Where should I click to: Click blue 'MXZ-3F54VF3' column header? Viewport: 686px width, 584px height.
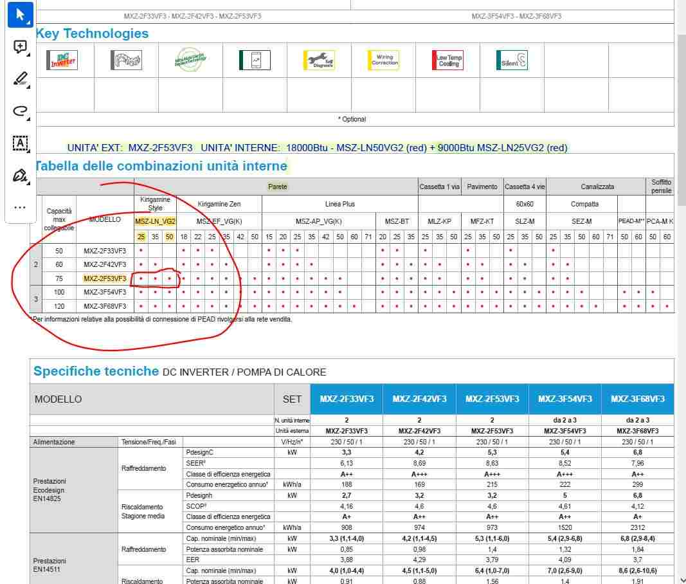tap(565, 399)
